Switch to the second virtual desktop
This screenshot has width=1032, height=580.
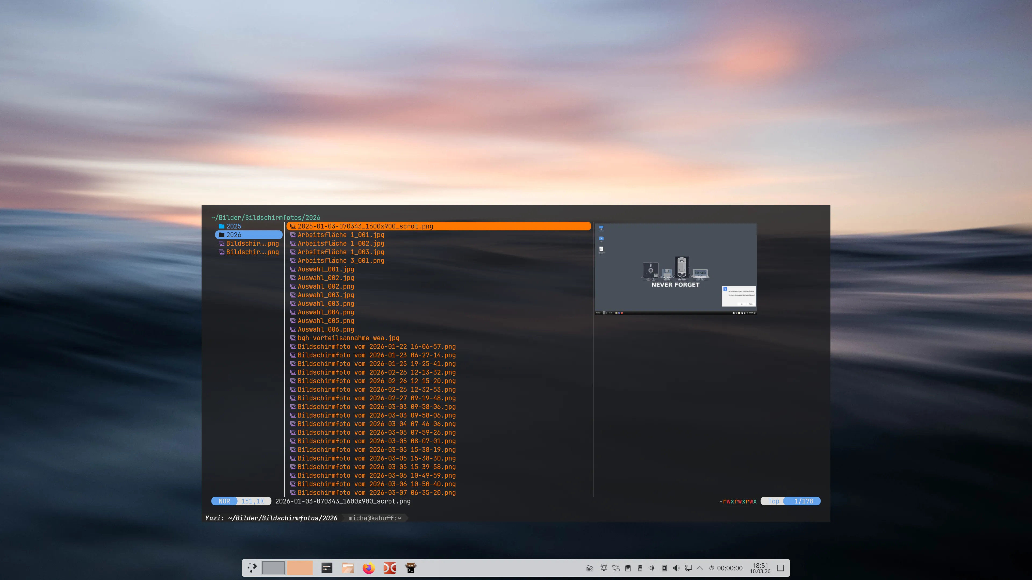(300, 568)
